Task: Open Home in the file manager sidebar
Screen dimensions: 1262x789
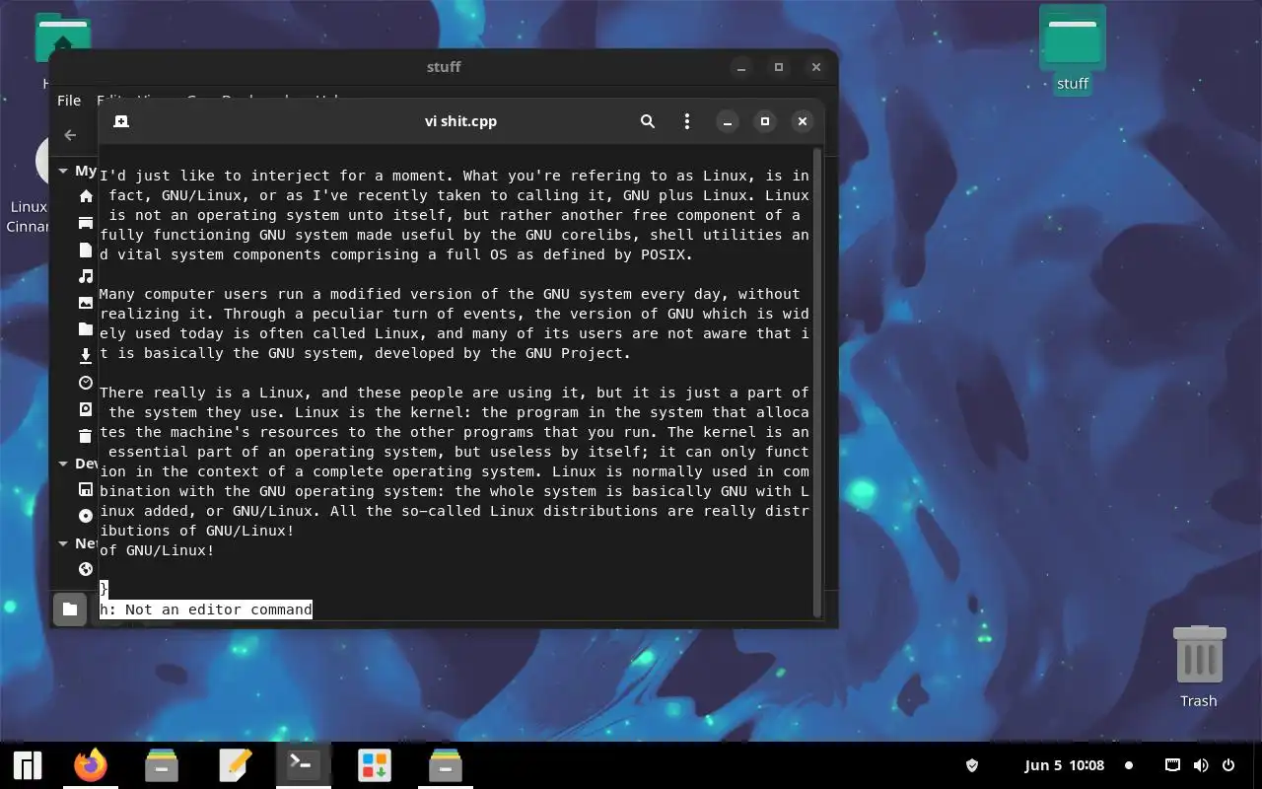Action: tap(86, 196)
